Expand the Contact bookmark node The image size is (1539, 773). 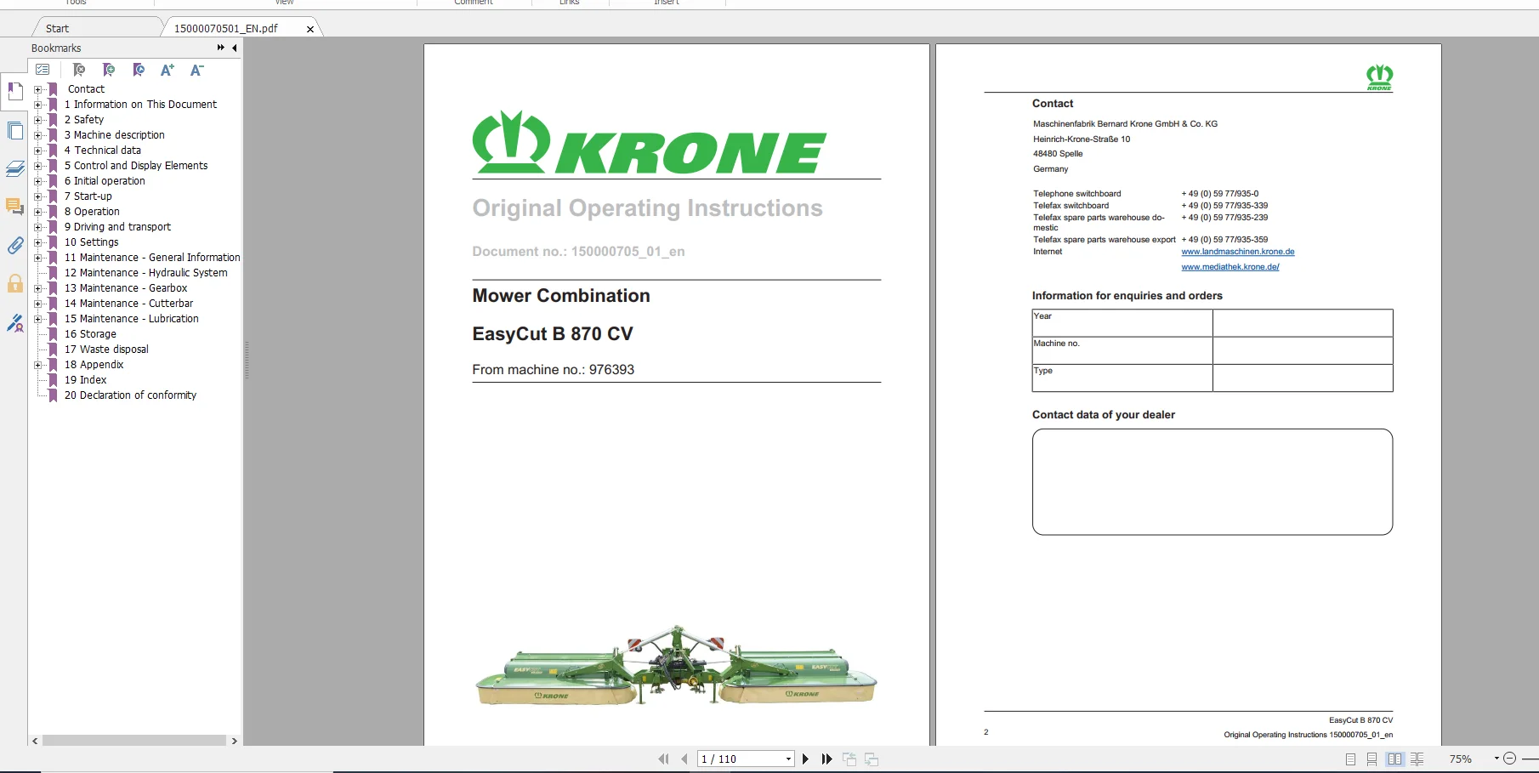pos(37,89)
